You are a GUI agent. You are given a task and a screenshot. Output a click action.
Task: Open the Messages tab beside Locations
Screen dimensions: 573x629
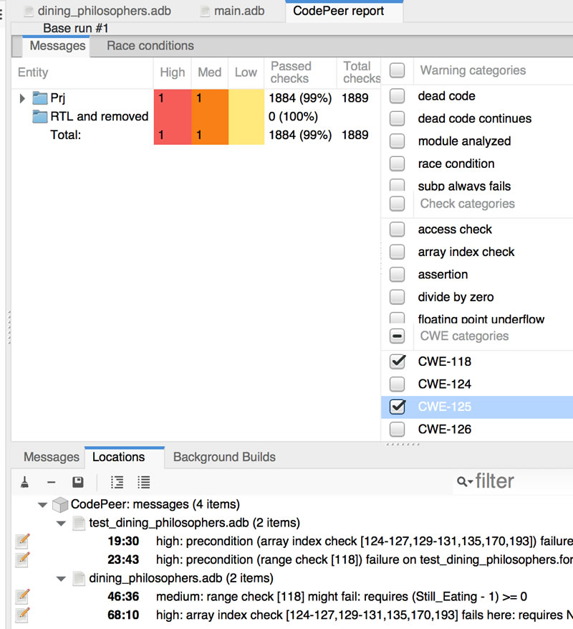click(52, 457)
